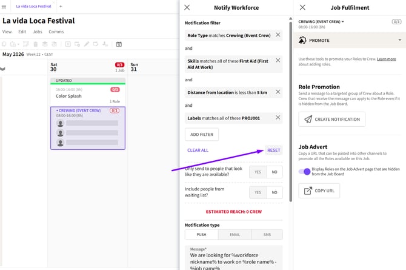The height and width of the screenshot is (270, 406).
Task: Click the add role icon in toolbar
Action: tap(77, 44)
